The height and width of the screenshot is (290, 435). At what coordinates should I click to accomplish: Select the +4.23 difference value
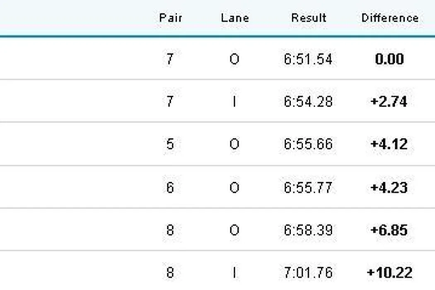click(389, 188)
